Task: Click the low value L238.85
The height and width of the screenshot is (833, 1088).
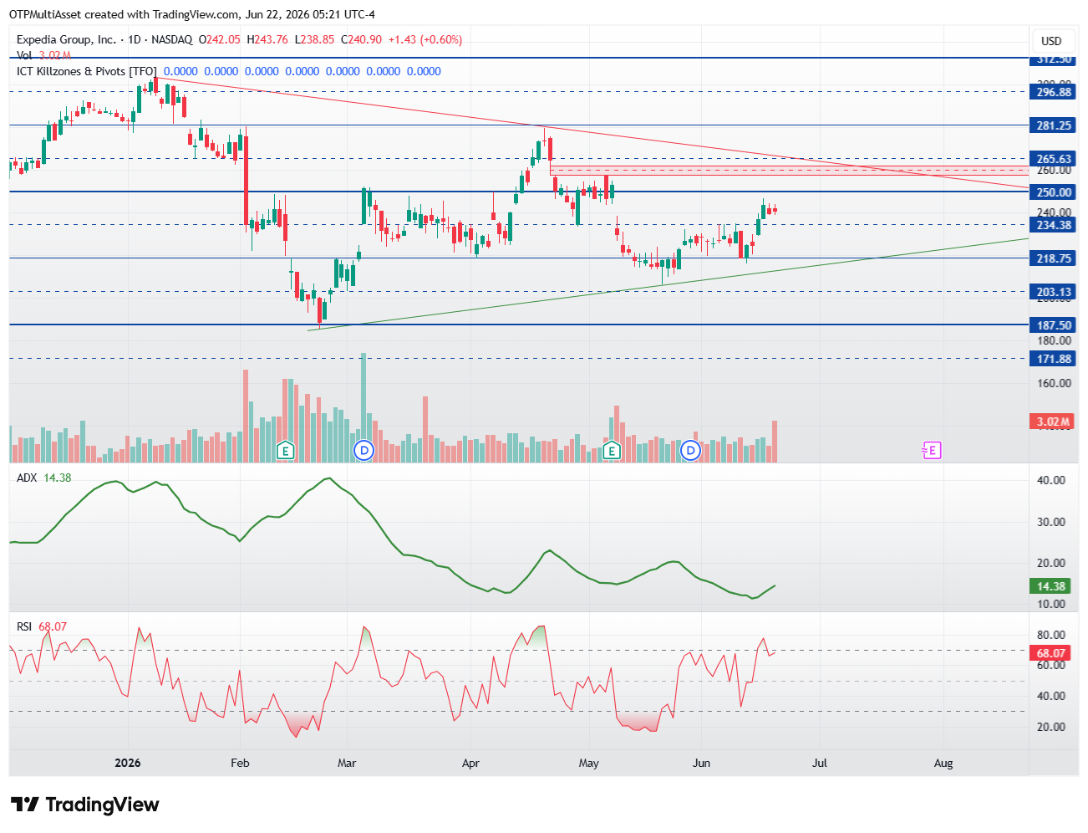Action: pos(314,39)
